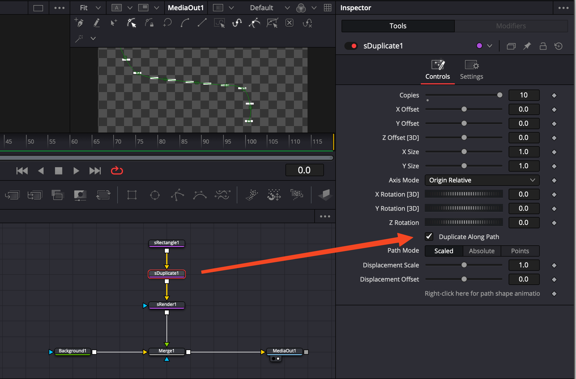Open the Default view LUT dropdown

[269, 8]
